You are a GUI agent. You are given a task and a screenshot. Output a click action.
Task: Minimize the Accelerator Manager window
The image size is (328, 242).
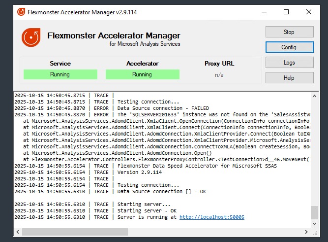coord(264,12)
